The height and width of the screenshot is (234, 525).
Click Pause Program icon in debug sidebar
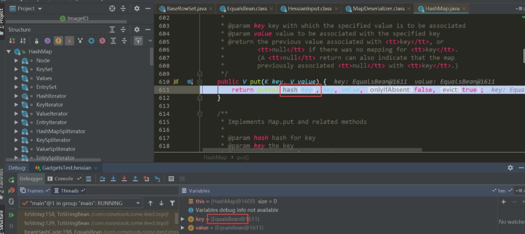click(x=11, y=226)
